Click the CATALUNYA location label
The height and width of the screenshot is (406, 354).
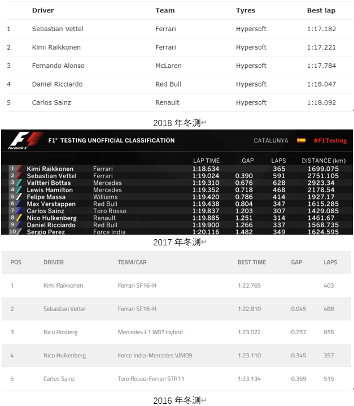[x=271, y=140]
